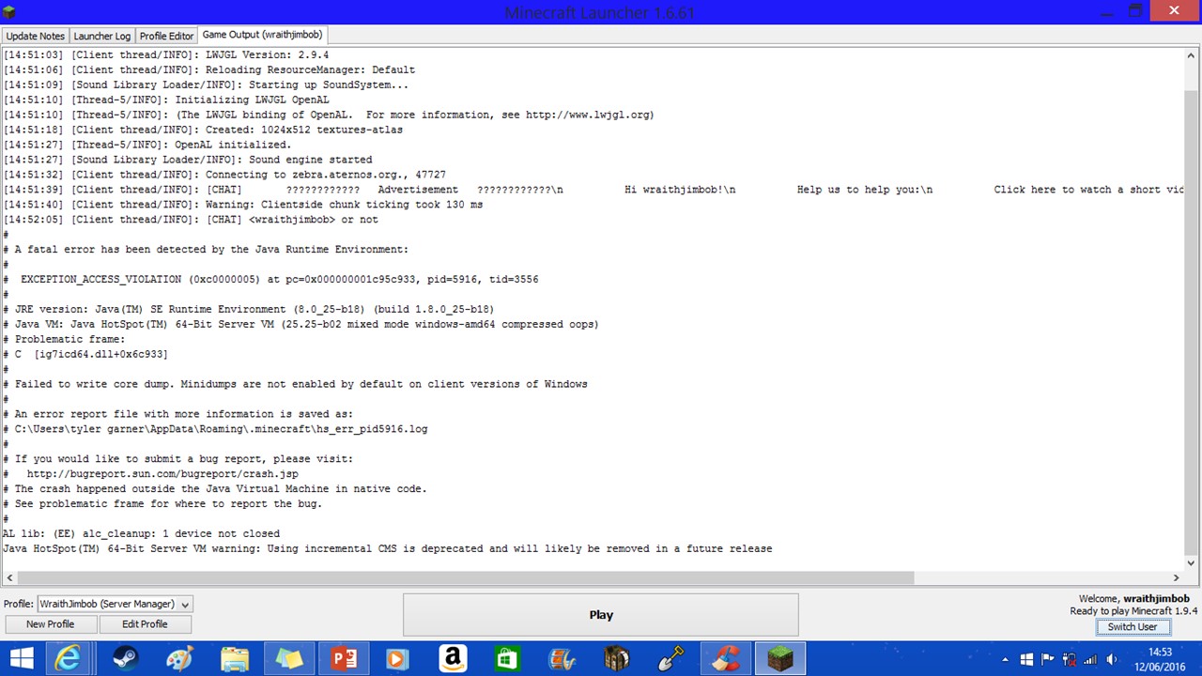Open the network signal tray icon
Screen dimensions: 1202x676
point(1090,659)
